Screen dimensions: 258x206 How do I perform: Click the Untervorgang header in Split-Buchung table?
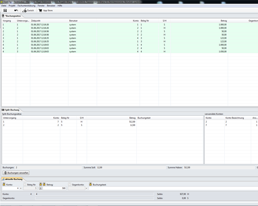12,118
